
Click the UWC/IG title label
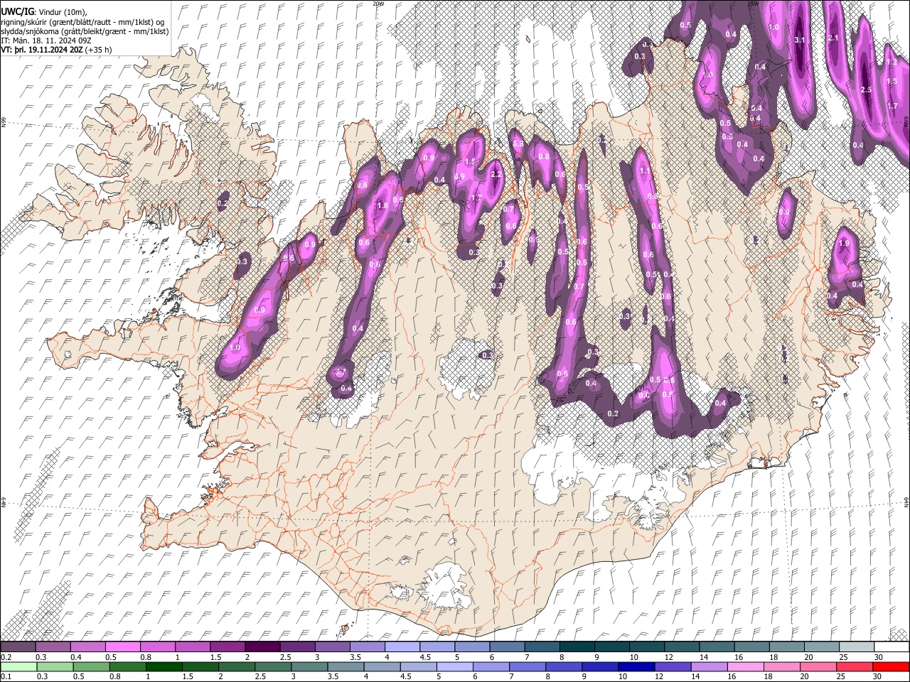tap(17, 11)
